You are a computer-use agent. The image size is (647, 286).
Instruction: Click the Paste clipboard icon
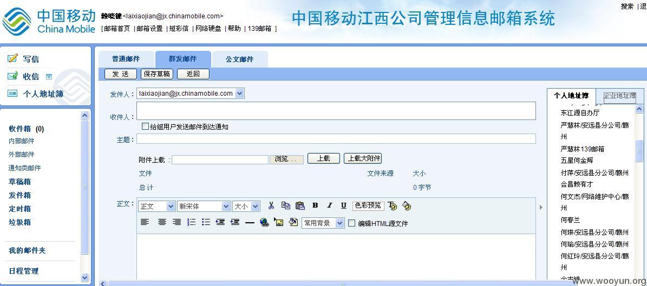tap(300, 205)
